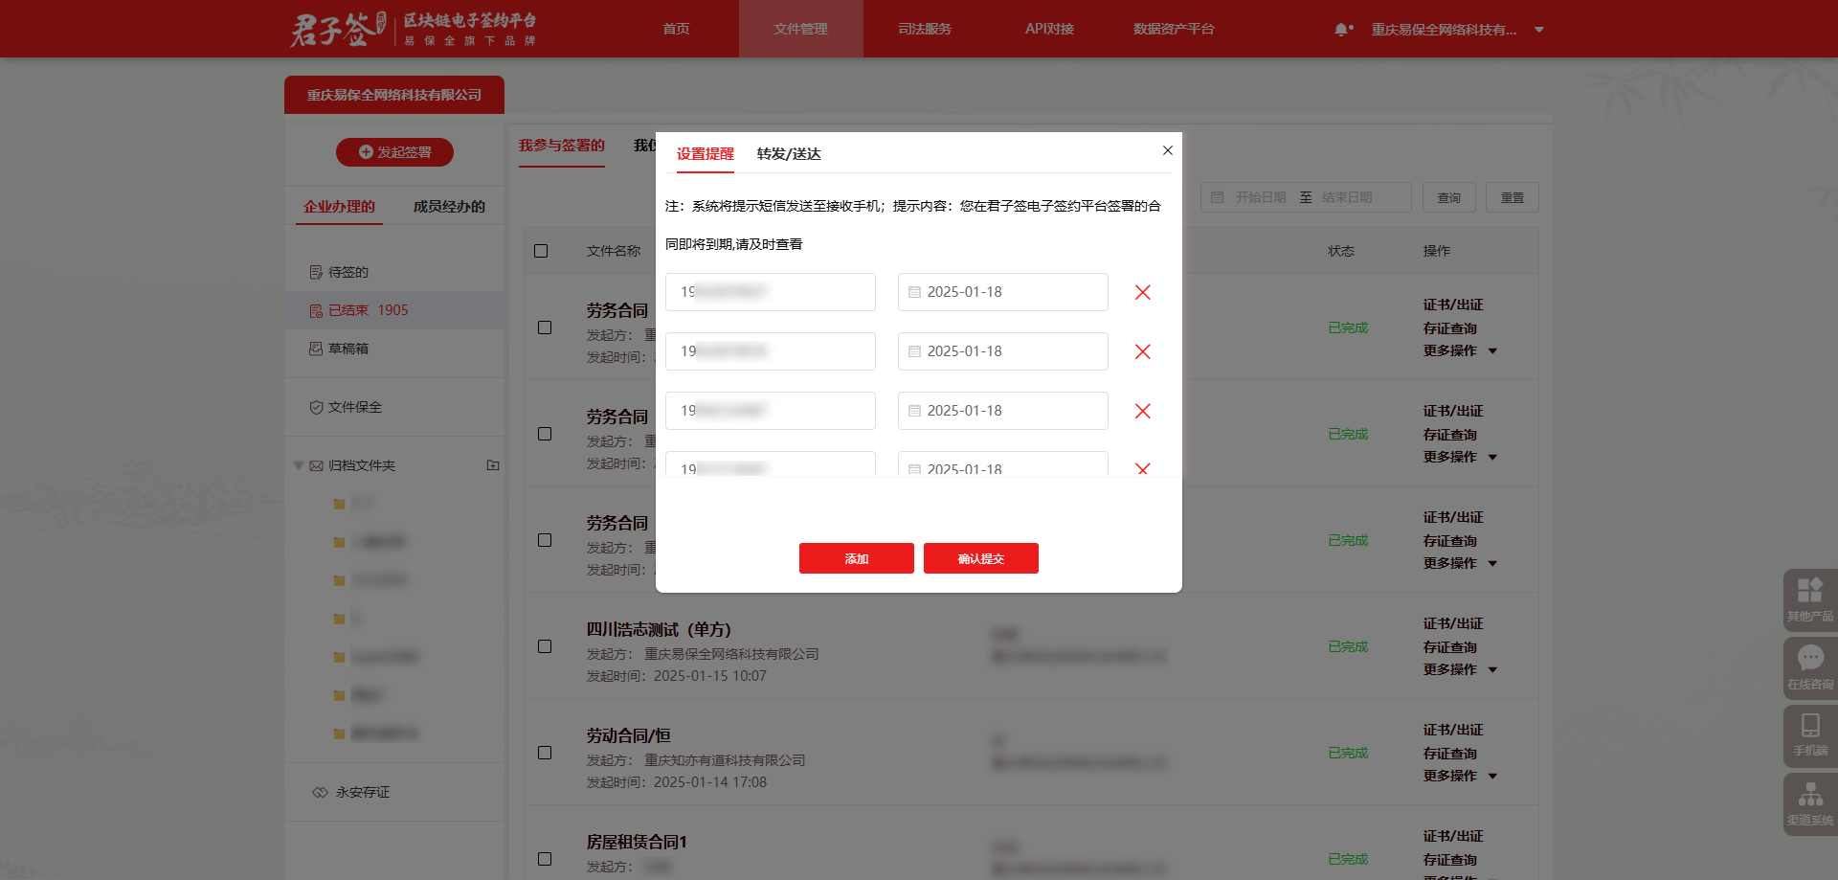Open the account dropdown arrow in header
The width and height of the screenshot is (1838, 880).
[1539, 30]
